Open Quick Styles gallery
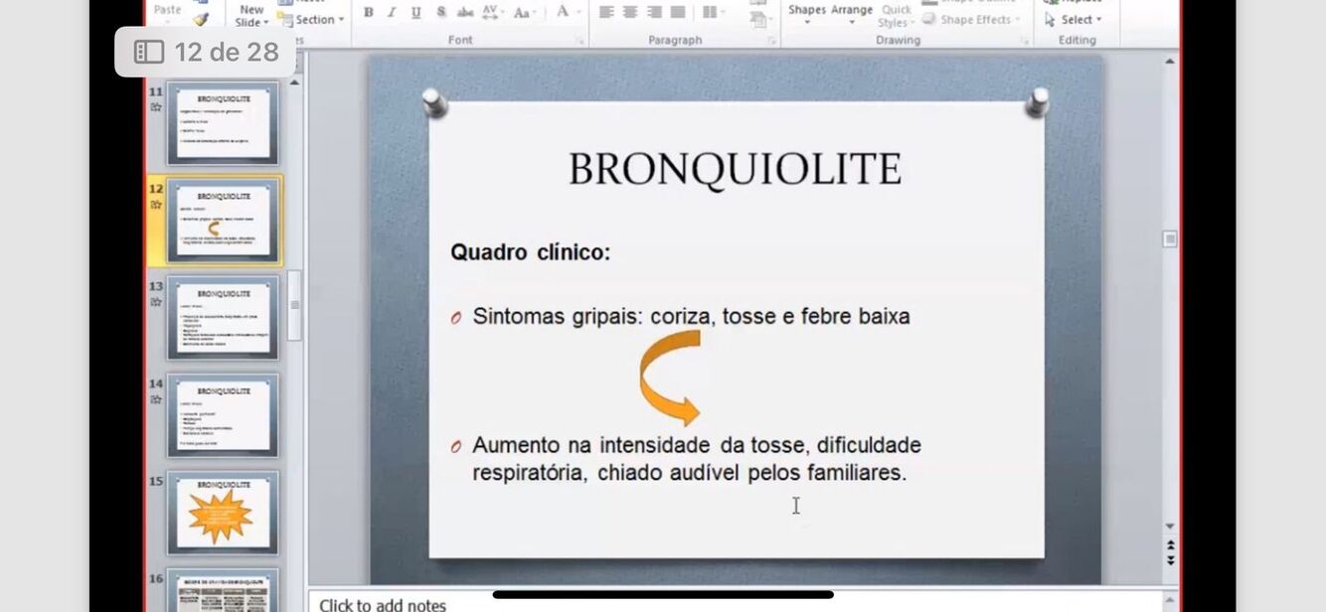 [896, 16]
